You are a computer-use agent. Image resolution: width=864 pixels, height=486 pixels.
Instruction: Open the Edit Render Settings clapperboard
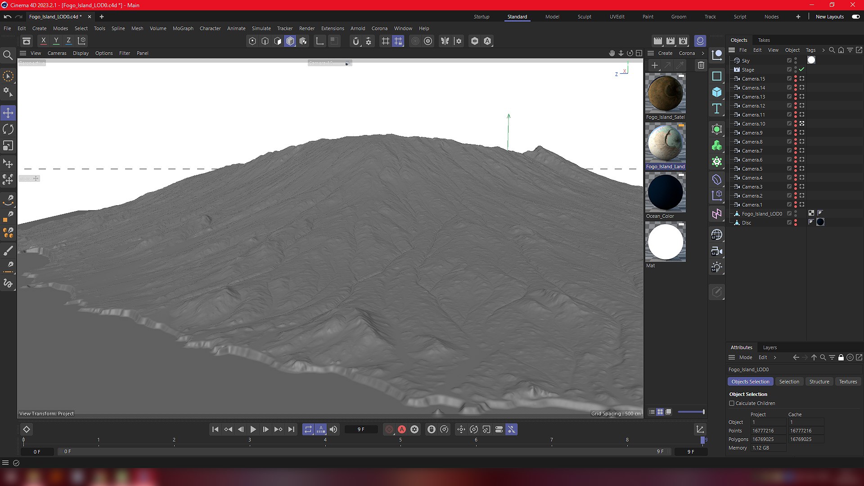click(683, 41)
